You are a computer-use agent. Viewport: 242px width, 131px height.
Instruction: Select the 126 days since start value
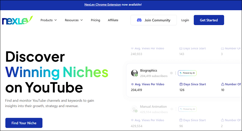point(182,90)
